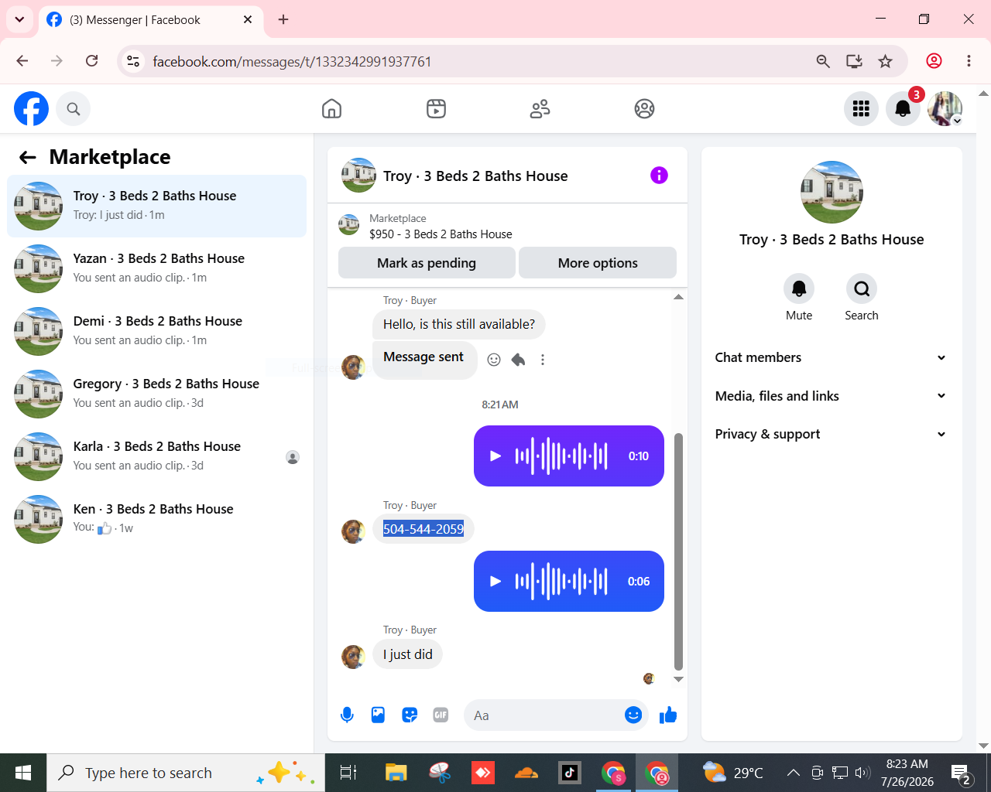Open Chrome profile icon
The image size is (991, 792).
pyautogui.click(x=934, y=61)
